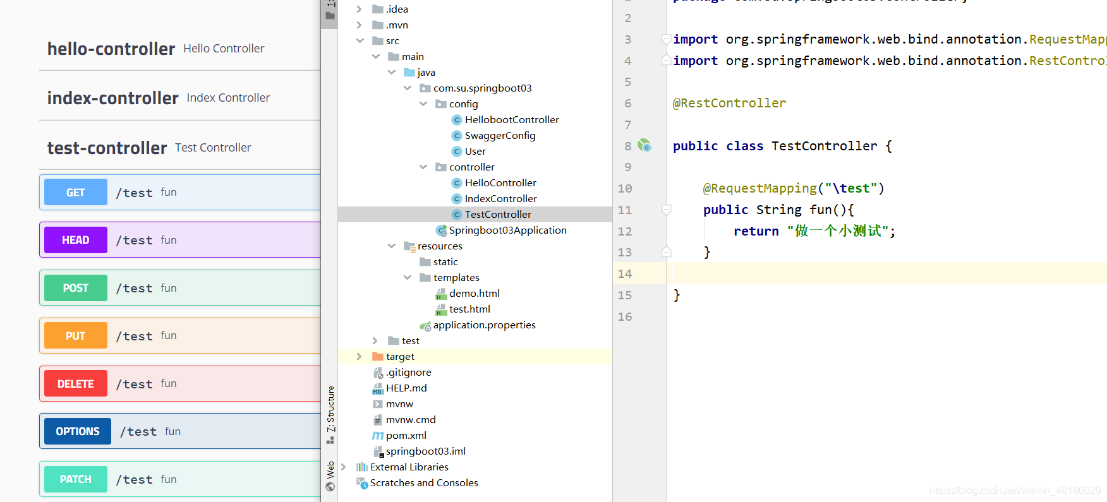Click the .gitignore file icon

[378, 373]
